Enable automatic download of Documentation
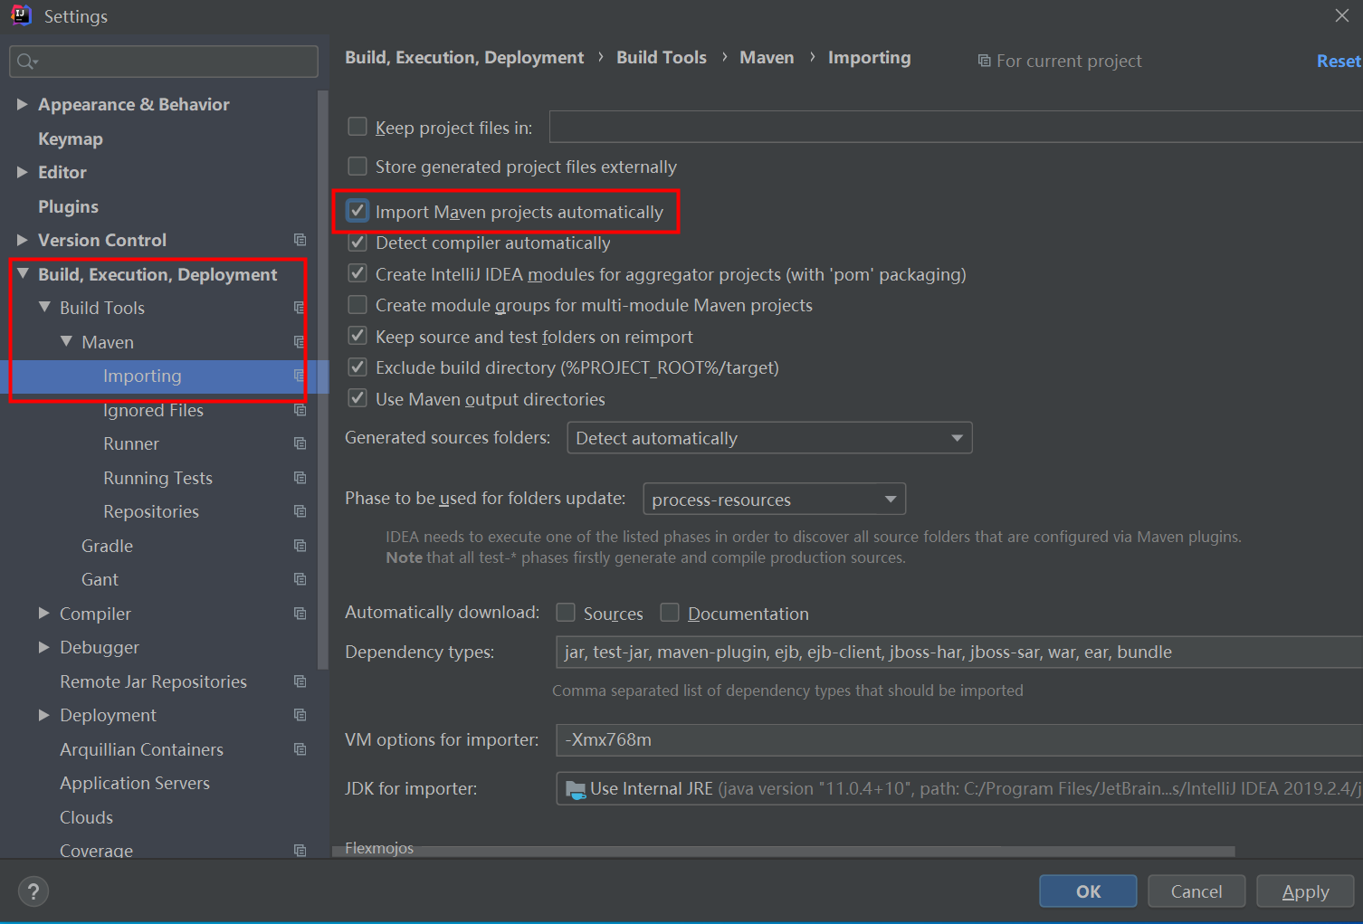This screenshot has width=1363, height=924. 670,613
